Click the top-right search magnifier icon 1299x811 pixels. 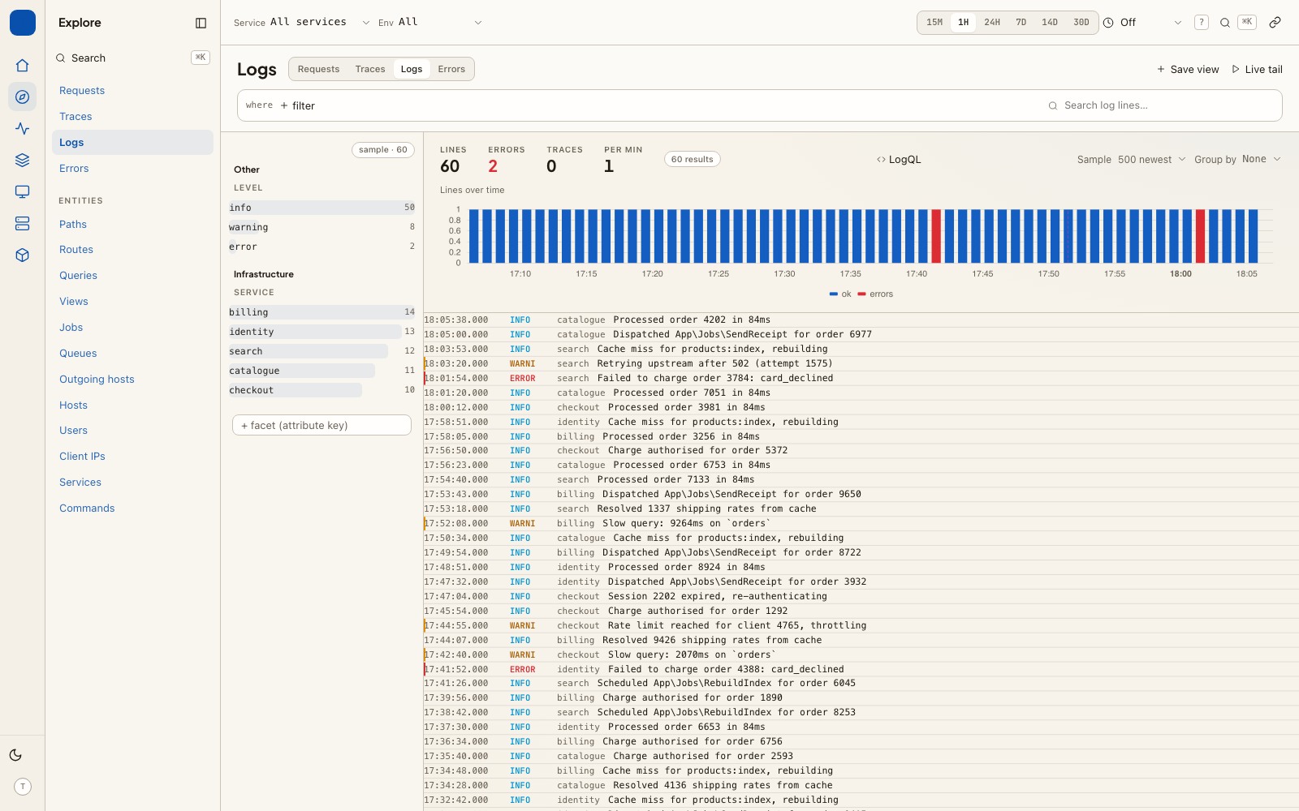click(1225, 23)
